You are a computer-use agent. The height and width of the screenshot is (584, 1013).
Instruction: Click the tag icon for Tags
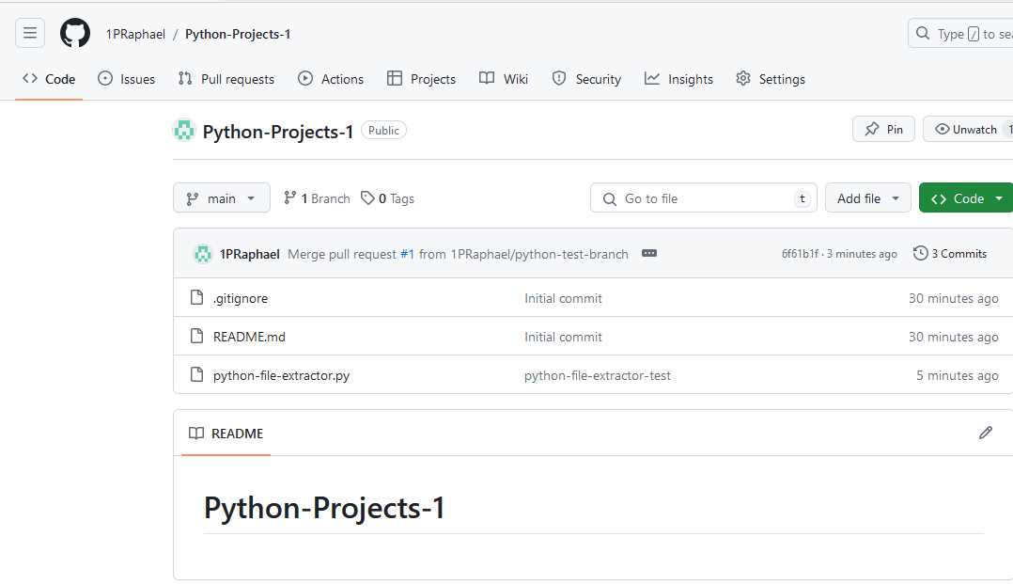point(367,198)
